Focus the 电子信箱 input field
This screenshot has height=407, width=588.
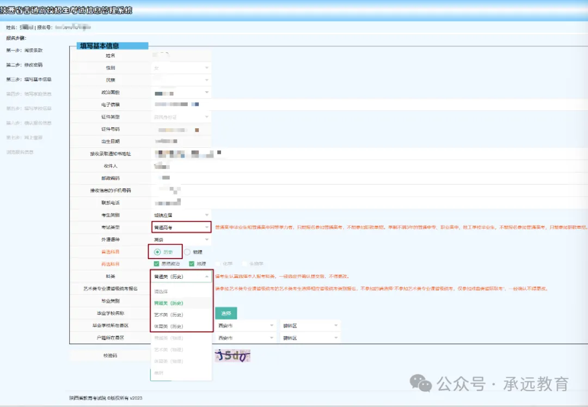tap(369, 104)
